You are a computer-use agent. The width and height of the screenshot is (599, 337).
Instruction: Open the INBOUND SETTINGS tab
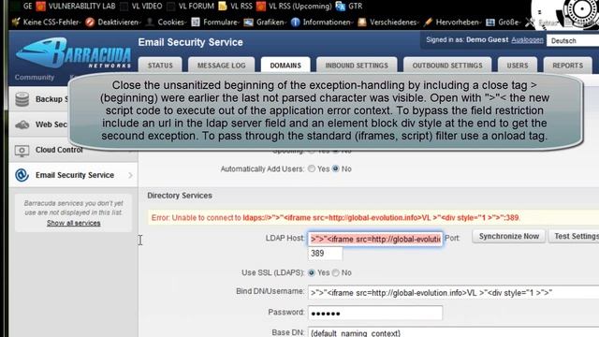point(357,66)
